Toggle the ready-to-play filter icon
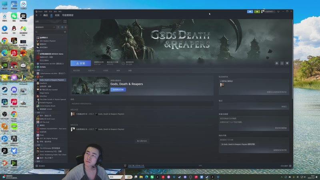The image size is (320, 180). coord(66,27)
